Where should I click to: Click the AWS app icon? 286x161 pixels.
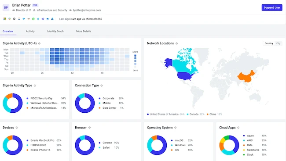(x=29, y=19)
